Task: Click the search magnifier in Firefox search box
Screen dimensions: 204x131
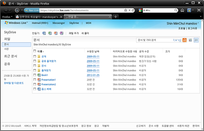Action: click(x=176, y=10)
